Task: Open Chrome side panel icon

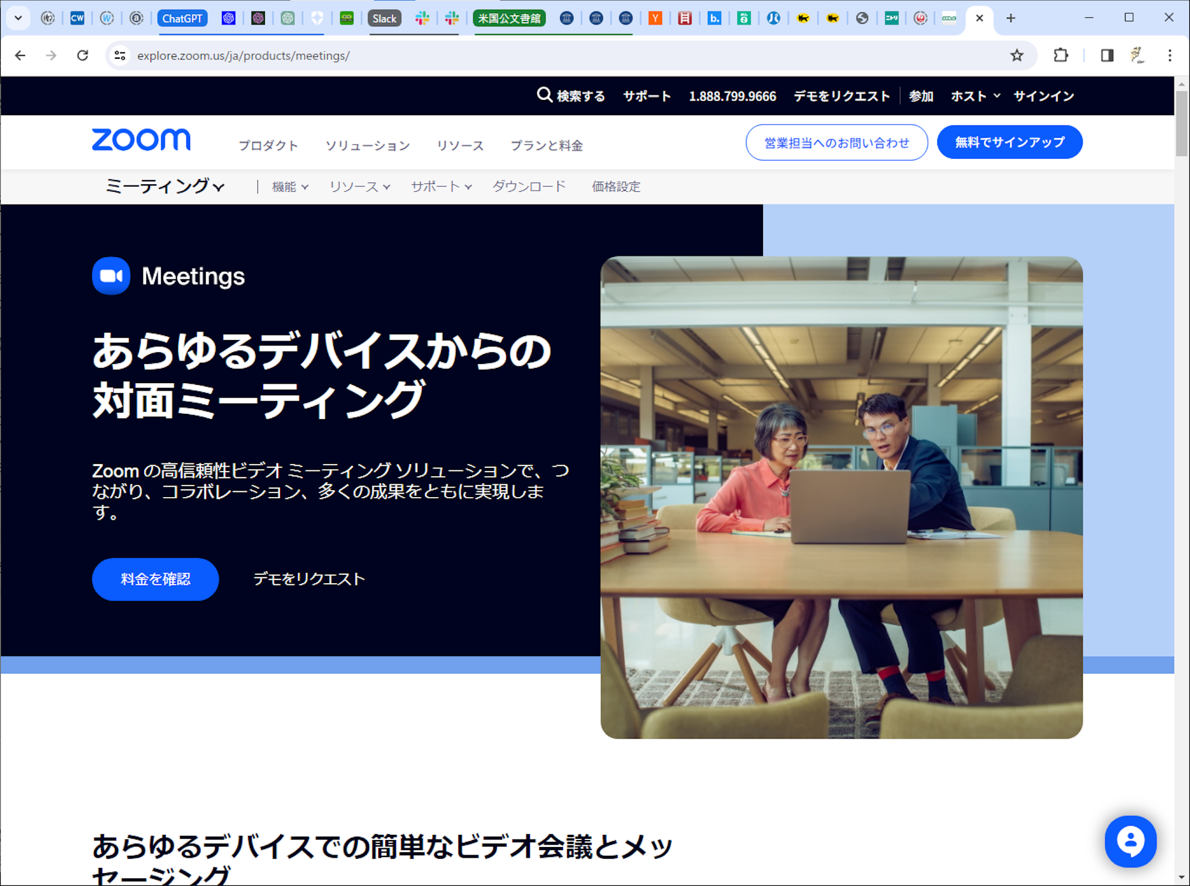Action: 1106,55
